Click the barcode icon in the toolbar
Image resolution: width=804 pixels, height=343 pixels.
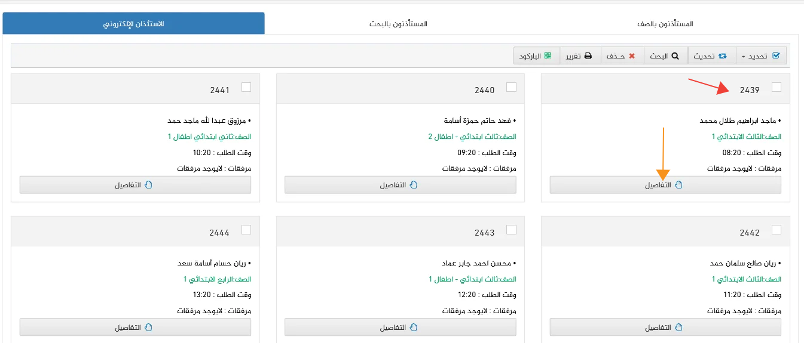548,56
